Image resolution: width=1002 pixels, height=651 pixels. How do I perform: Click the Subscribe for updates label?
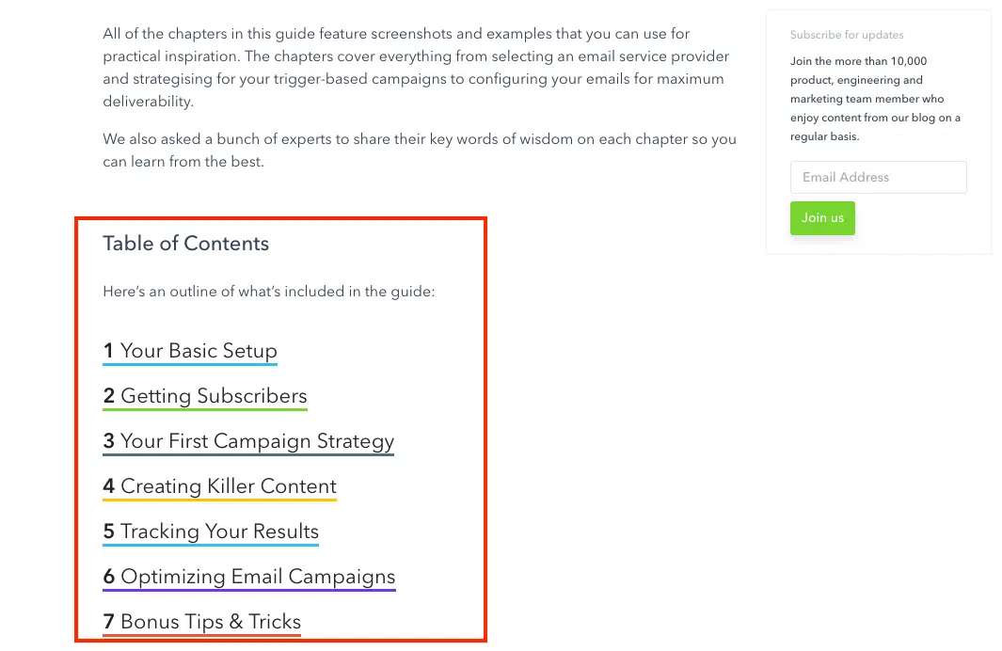click(847, 35)
